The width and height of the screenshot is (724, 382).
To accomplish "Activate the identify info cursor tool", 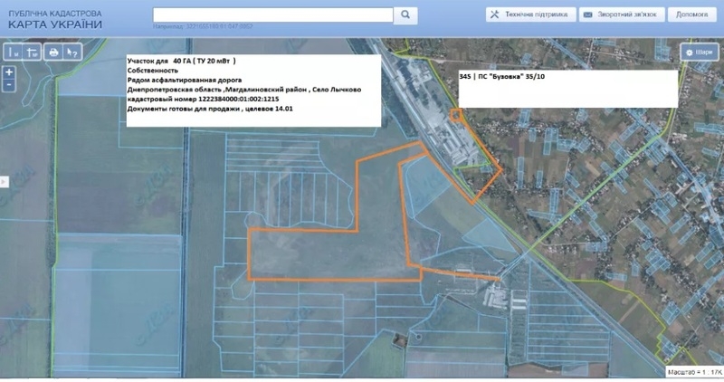I will pyautogui.click(x=73, y=53).
